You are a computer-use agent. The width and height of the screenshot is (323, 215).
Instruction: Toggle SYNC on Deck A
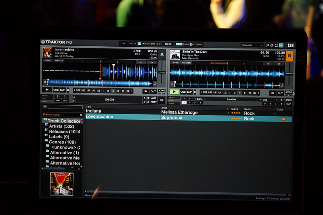(48, 61)
